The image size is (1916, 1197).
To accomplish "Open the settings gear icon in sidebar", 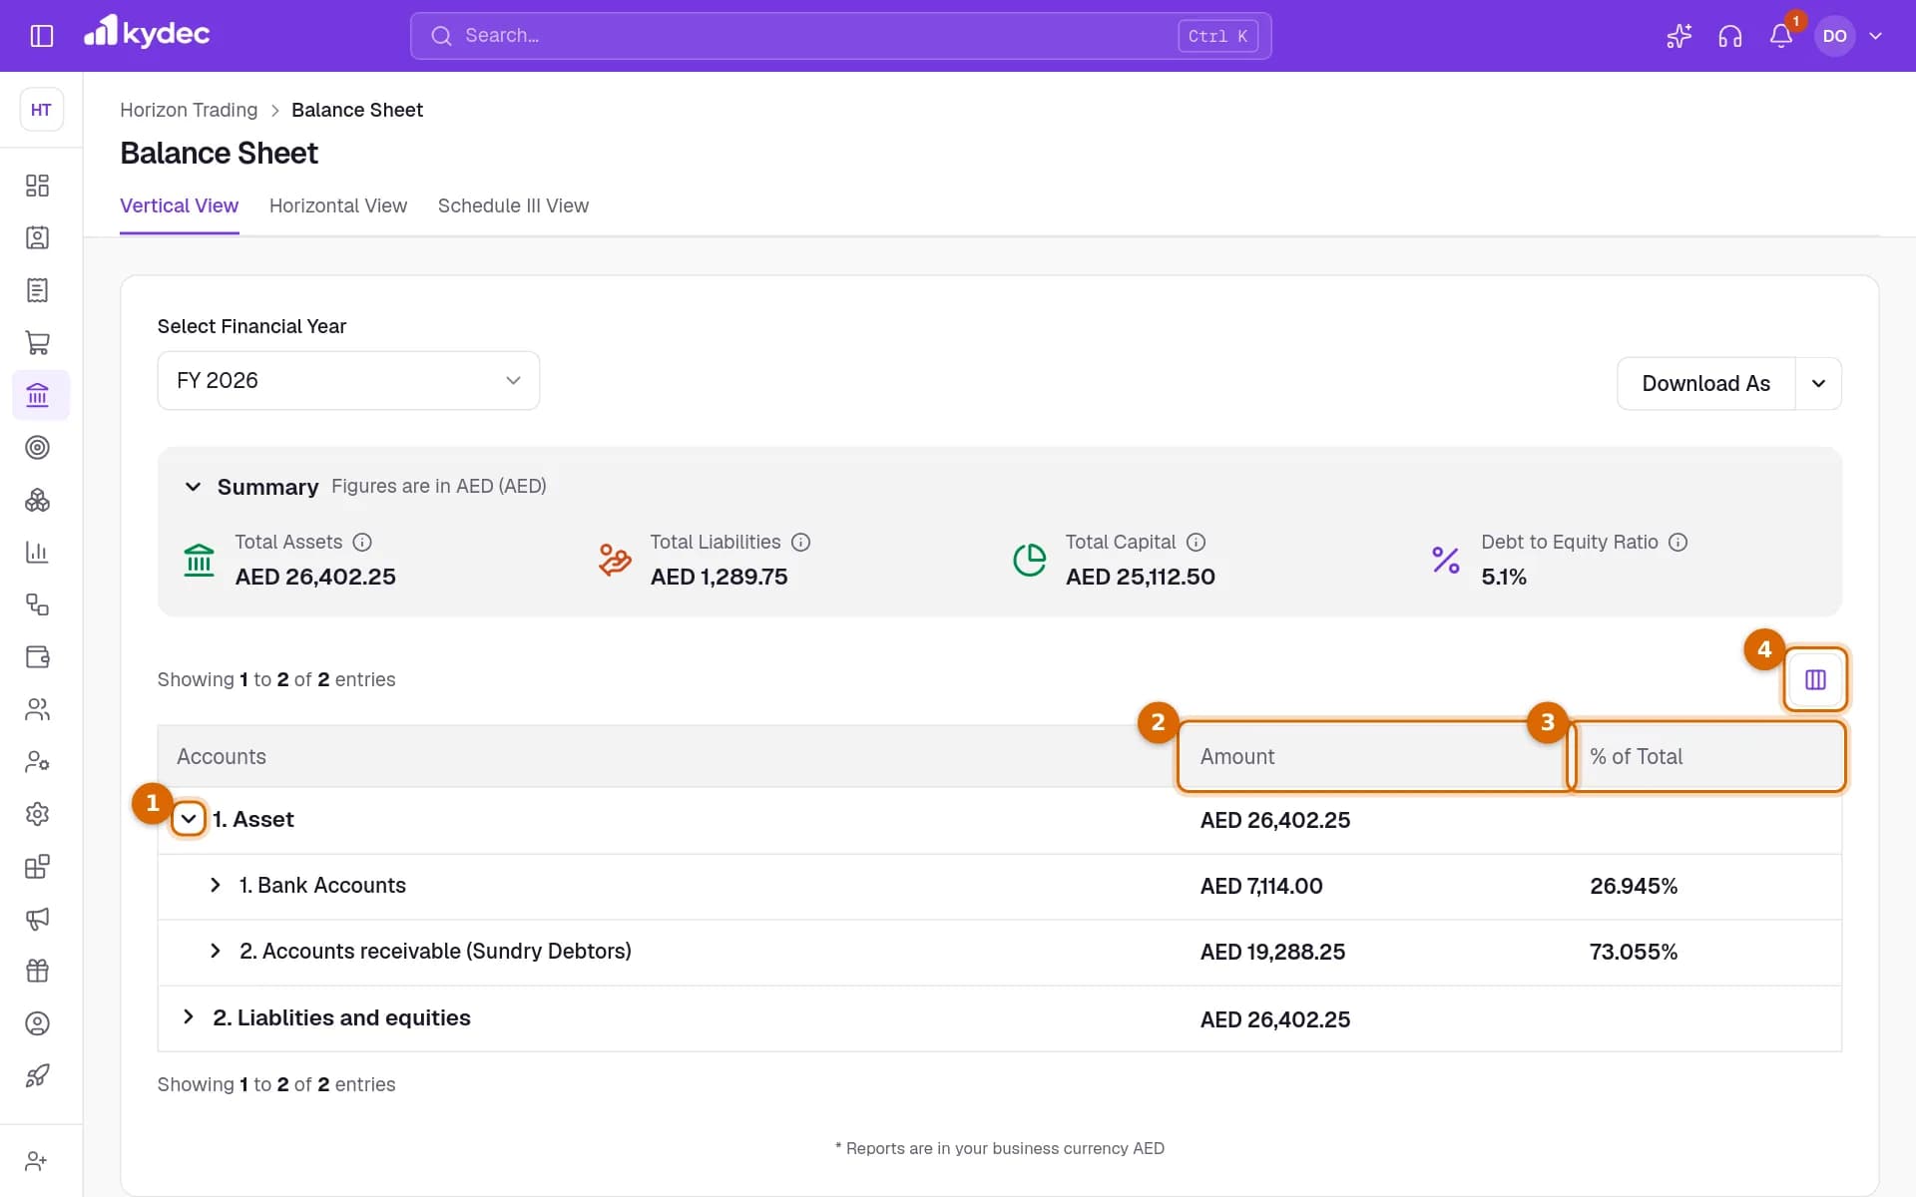I will (x=37, y=814).
